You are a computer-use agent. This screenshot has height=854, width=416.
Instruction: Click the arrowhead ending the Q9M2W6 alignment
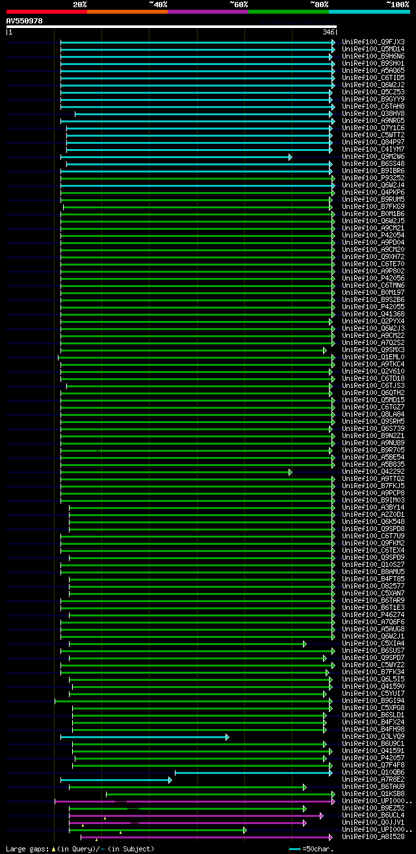(x=291, y=157)
